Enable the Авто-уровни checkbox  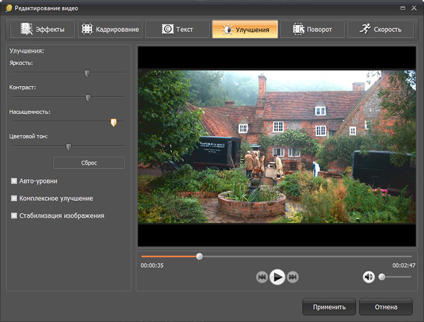[x=14, y=181]
